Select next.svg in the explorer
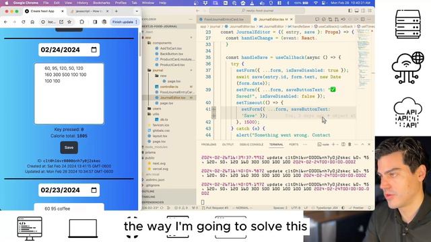The image size is (431, 242). tap(159, 163)
